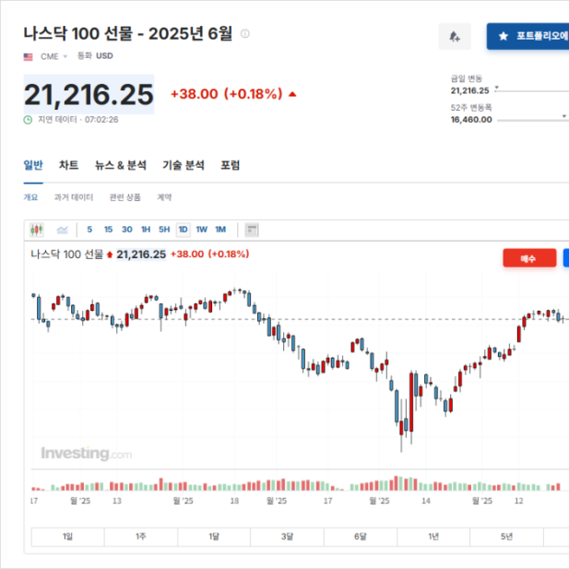Switch to the area chart type icon

[63, 230]
